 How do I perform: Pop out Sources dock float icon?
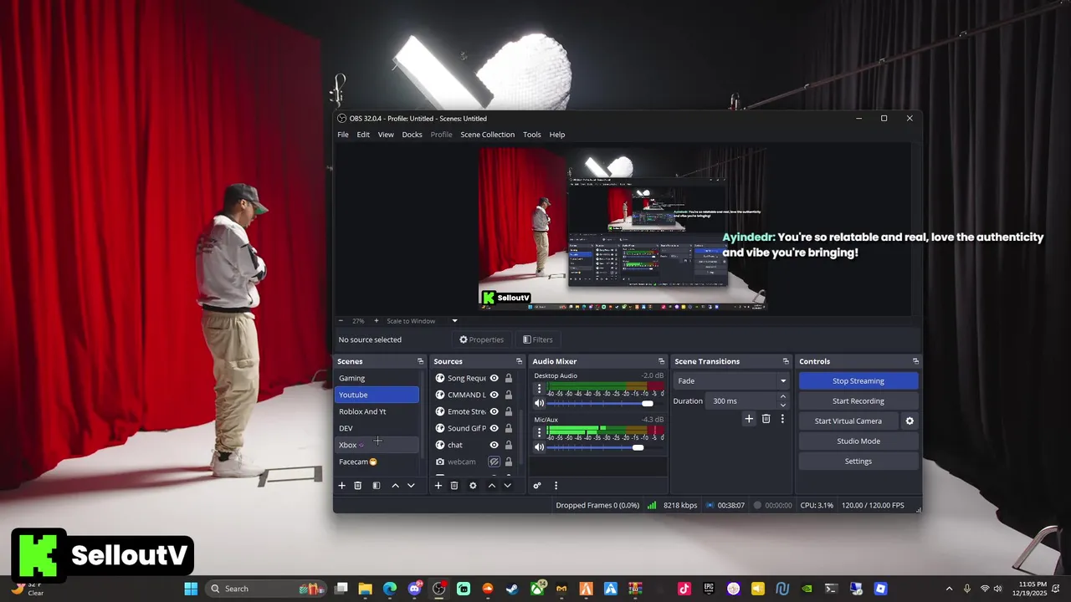518,361
